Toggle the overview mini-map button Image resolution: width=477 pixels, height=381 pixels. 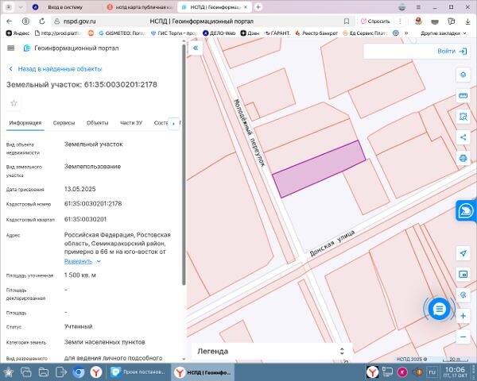[x=463, y=275]
